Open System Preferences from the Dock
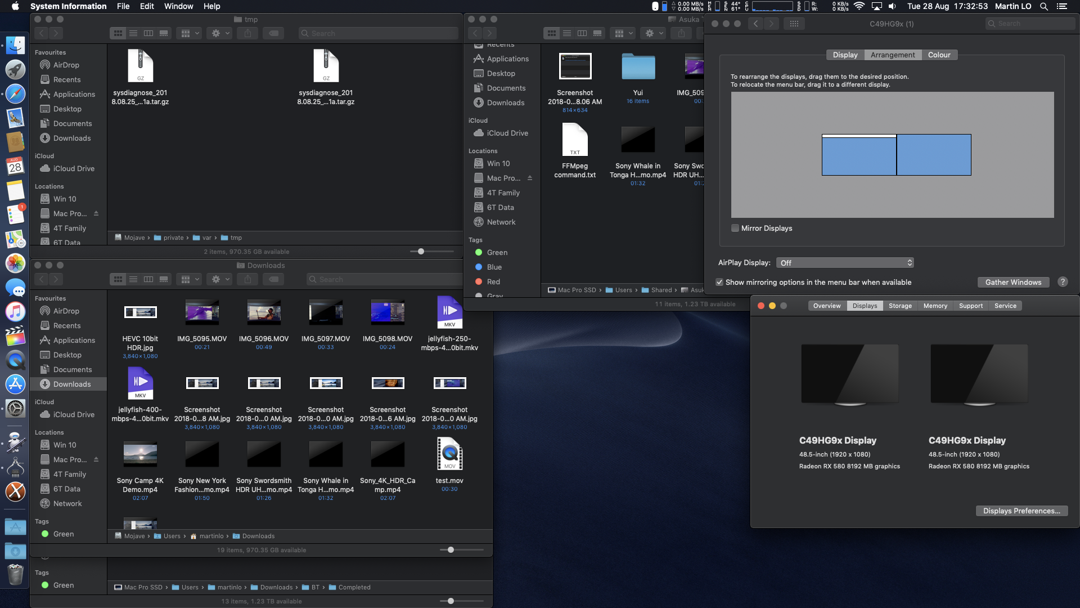Image resolution: width=1080 pixels, height=608 pixels. (x=15, y=408)
